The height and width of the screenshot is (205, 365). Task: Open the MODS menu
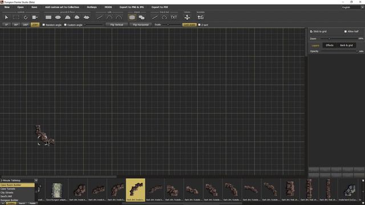click(x=108, y=7)
